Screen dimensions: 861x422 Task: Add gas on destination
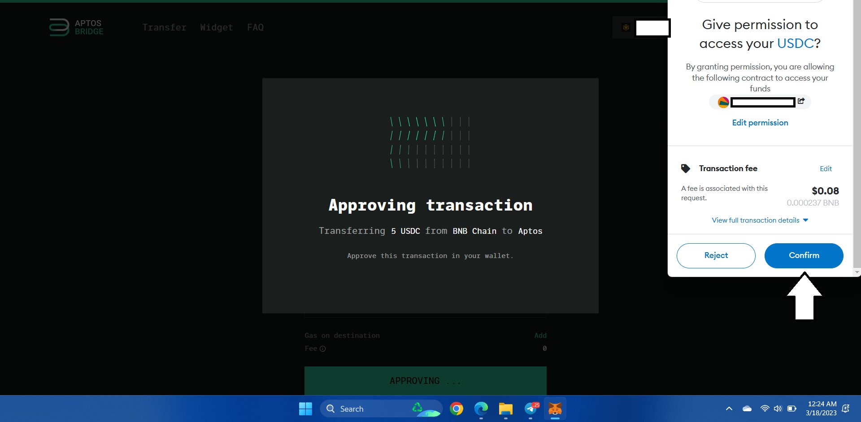(x=540, y=336)
